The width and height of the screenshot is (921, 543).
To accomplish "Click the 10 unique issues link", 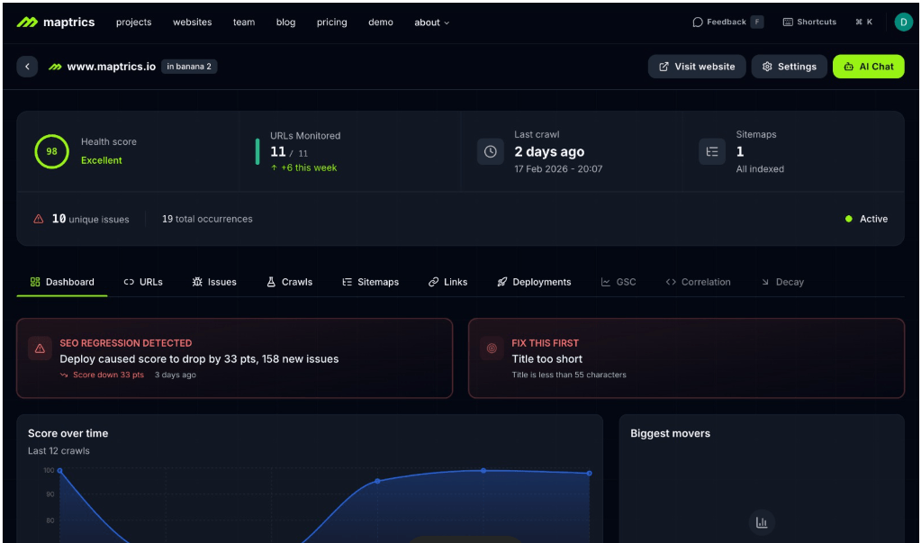I will (89, 219).
